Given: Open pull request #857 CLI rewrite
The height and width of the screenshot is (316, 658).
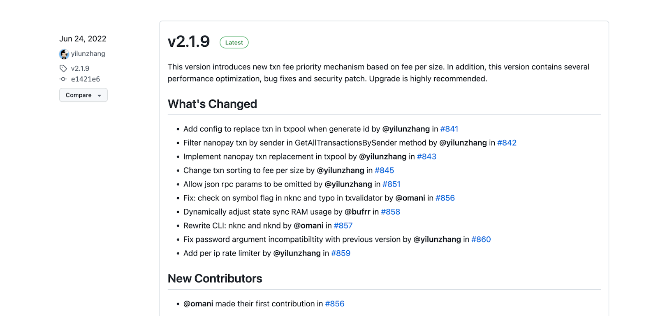Looking at the screenshot, I should (x=343, y=226).
